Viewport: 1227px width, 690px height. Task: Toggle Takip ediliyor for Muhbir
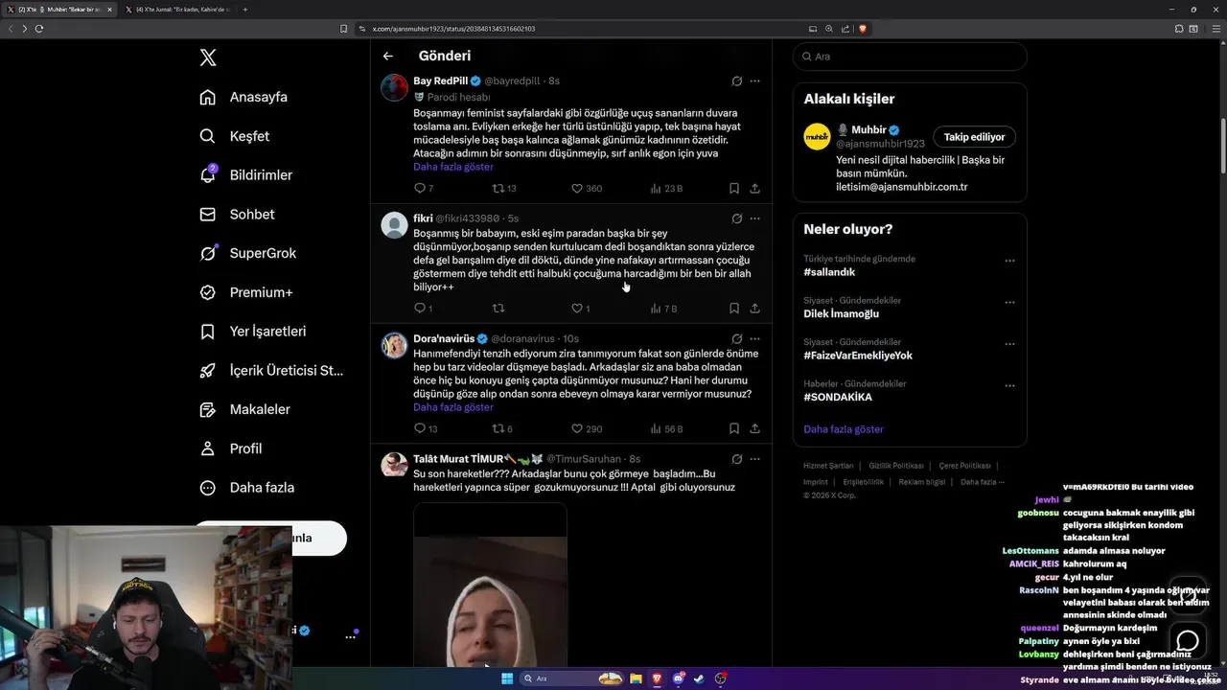click(975, 137)
